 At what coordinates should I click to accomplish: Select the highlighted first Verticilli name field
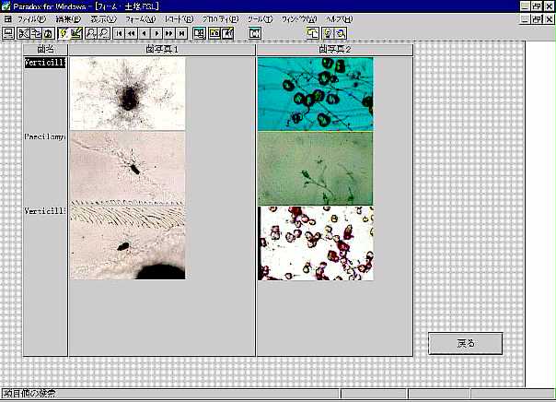[x=45, y=63]
